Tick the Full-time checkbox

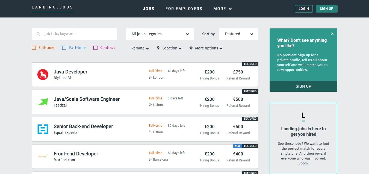pyautogui.click(x=34, y=48)
